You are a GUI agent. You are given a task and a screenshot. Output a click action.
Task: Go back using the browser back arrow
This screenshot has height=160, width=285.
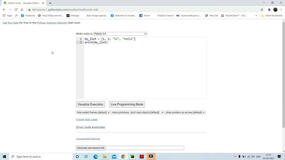pos(4,10)
